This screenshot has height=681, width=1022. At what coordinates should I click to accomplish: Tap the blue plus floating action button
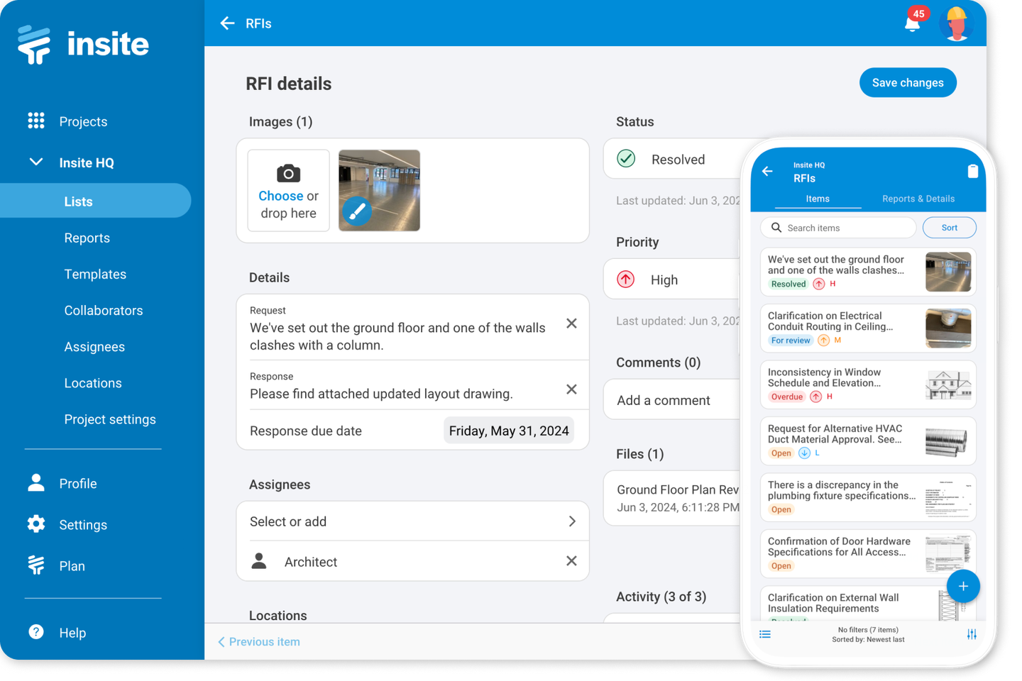(963, 586)
